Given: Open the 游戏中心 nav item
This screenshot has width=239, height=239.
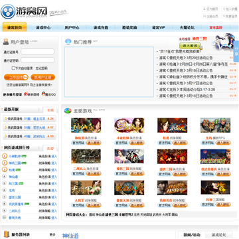Looking at the screenshot, I should (x=43, y=28).
